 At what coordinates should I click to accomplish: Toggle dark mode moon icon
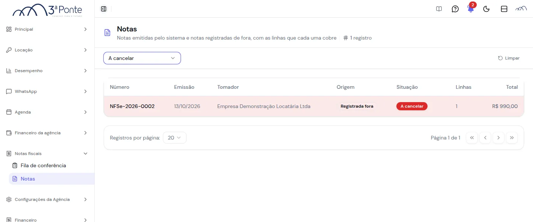point(487,9)
